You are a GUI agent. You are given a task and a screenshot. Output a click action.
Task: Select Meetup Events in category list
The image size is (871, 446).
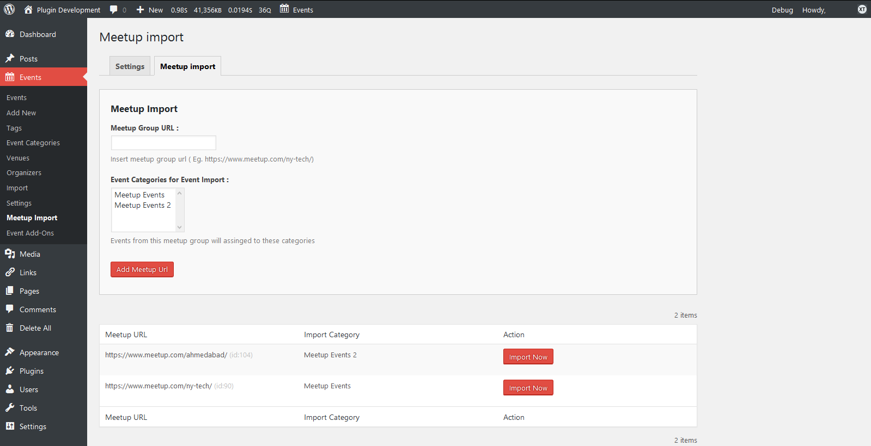click(139, 195)
